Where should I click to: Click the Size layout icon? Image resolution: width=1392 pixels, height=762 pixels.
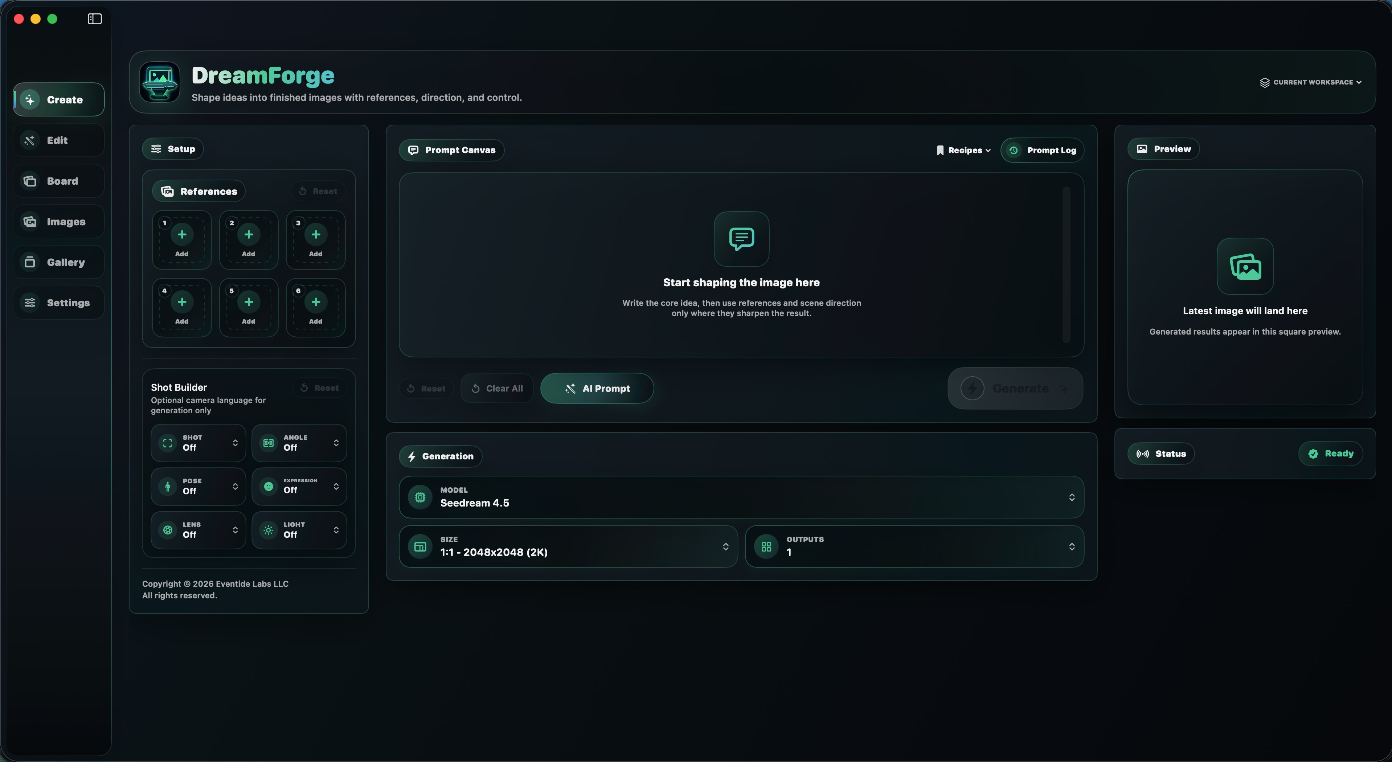pyautogui.click(x=420, y=547)
